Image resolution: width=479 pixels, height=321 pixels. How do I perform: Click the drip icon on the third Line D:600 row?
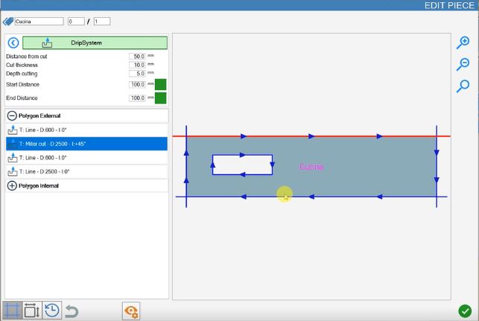point(13,158)
